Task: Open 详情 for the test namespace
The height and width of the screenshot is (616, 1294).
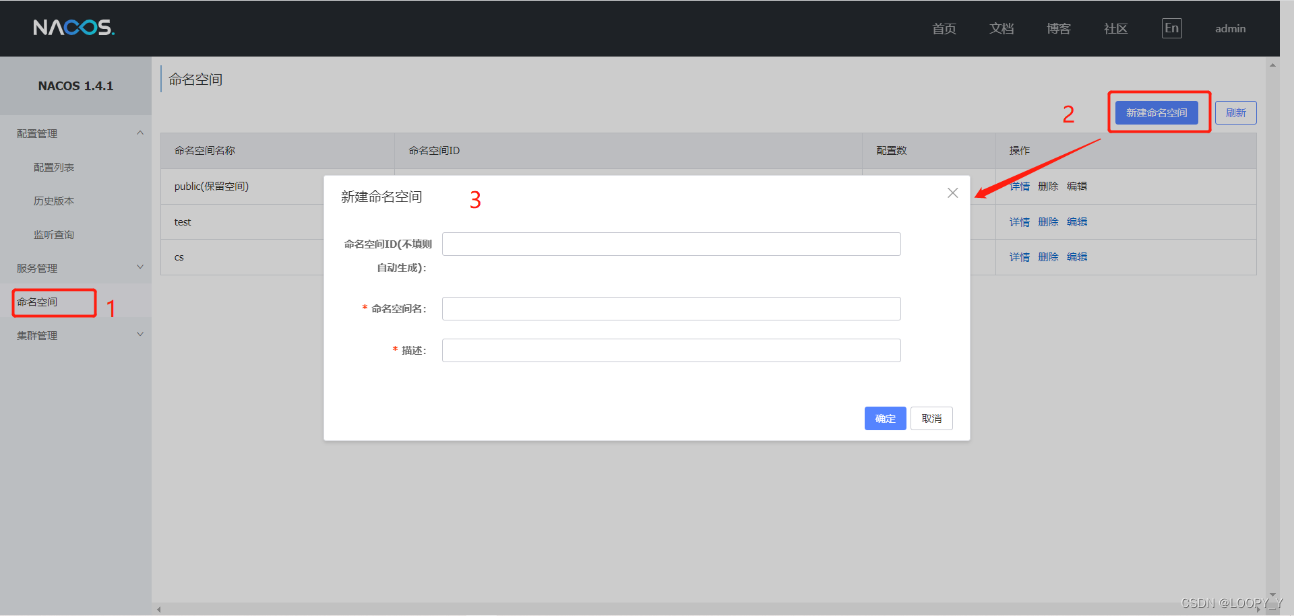Action: pos(1020,221)
